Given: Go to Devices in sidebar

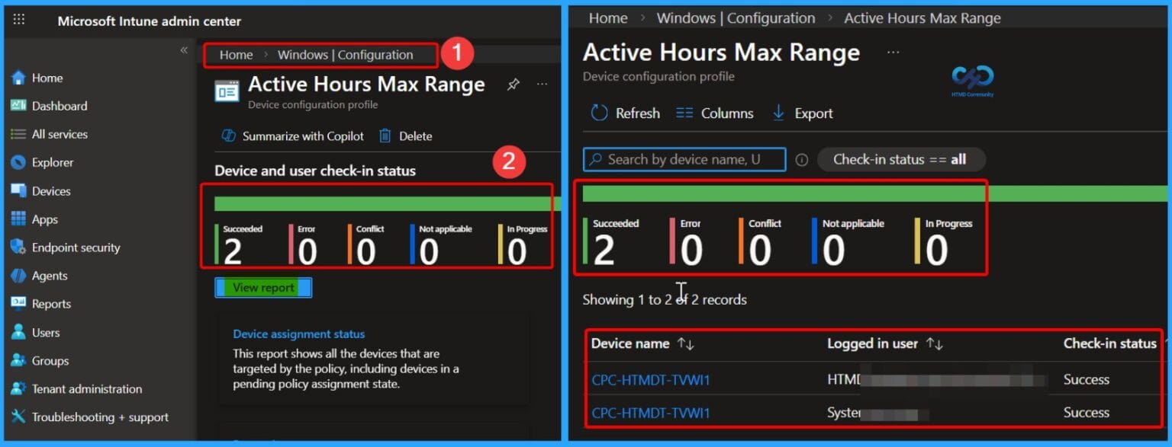Looking at the screenshot, I should (x=51, y=191).
